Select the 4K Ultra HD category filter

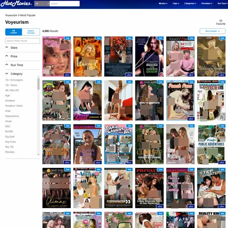12,90
